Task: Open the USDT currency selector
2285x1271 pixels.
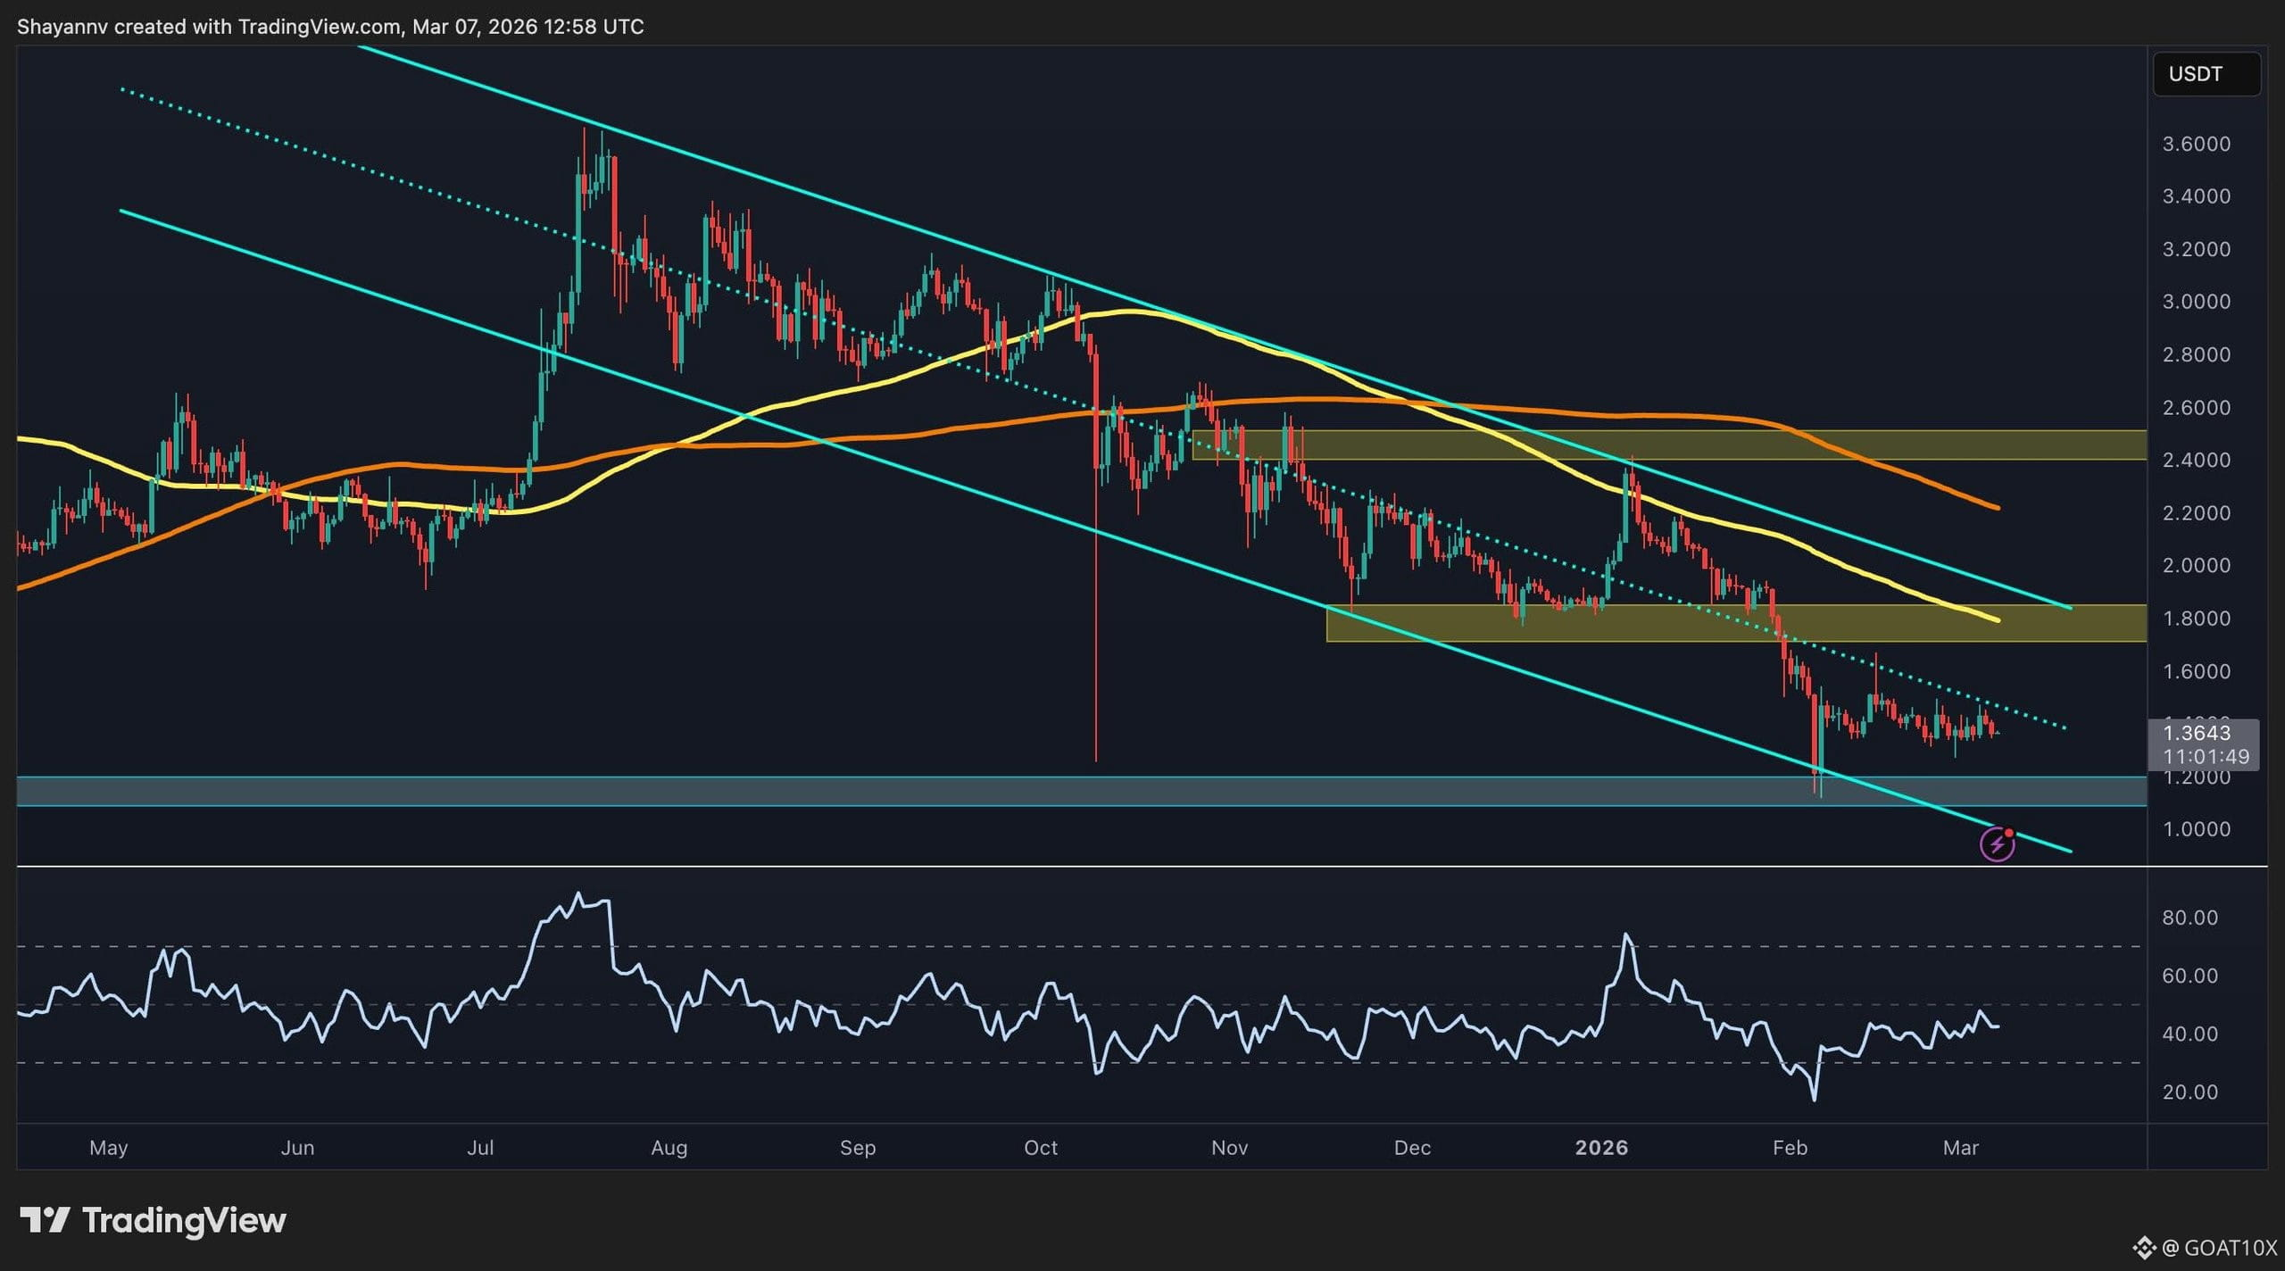Action: pyautogui.click(x=2206, y=74)
